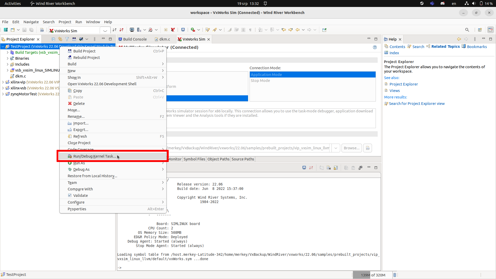The height and width of the screenshot is (279, 496).
Task: Click the Object Paths tab
Action: (218, 159)
